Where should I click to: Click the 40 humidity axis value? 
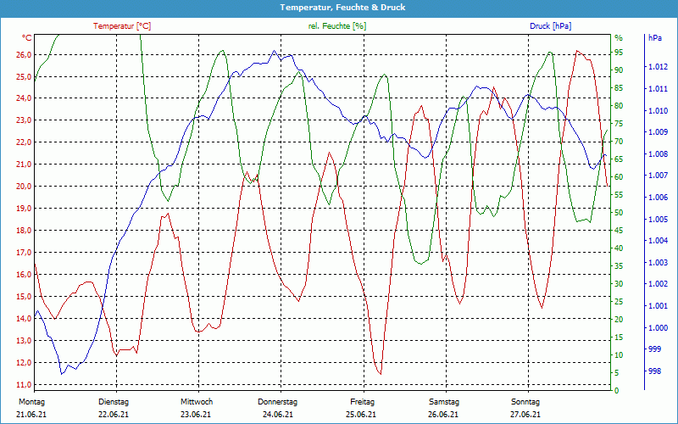tap(619, 248)
